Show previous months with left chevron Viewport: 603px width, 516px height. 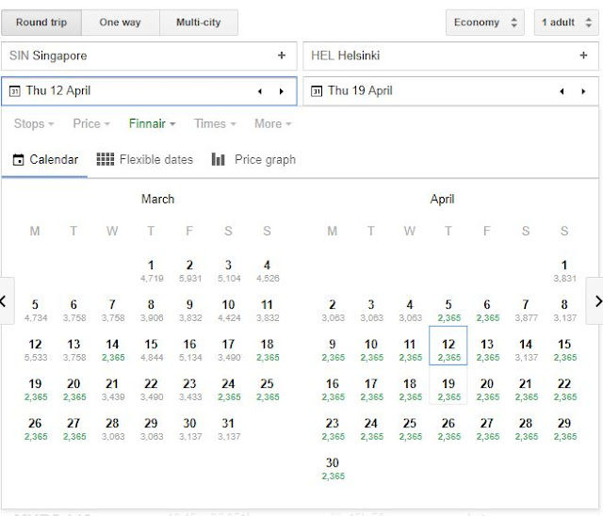click(7, 301)
